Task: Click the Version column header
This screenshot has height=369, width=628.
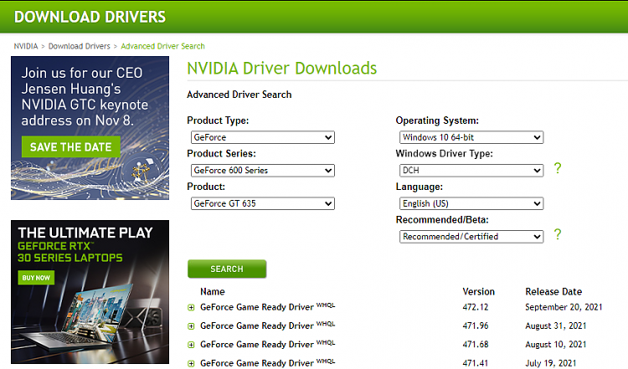Action: 479,292
